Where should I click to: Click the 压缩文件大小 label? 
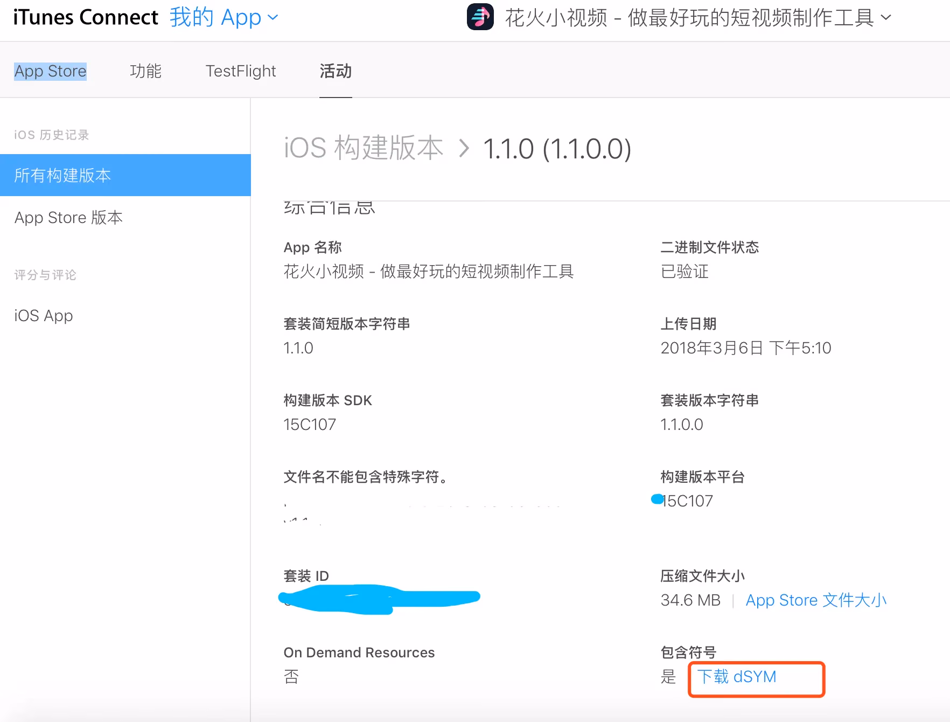pos(702,576)
